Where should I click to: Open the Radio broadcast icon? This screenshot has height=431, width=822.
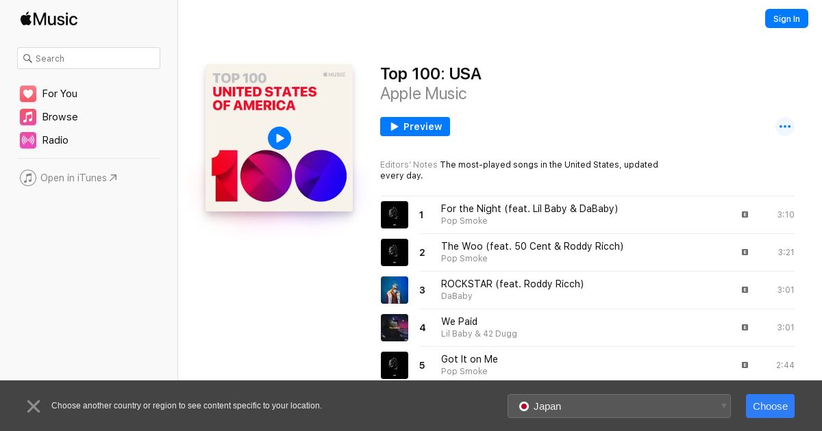pos(28,140)
